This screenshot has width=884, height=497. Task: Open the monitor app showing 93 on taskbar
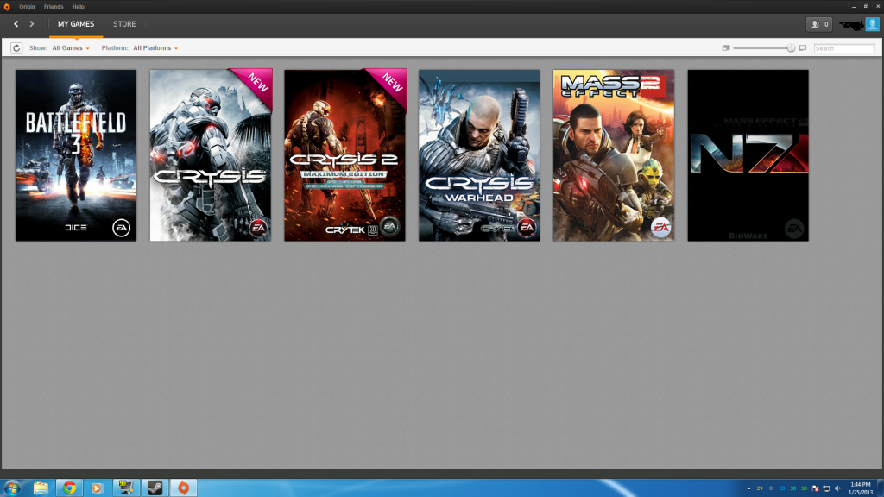click(126, 488)
